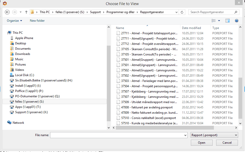This screenshot has height=152, width=245.
Task: Open the Help button
Action: 237,20
